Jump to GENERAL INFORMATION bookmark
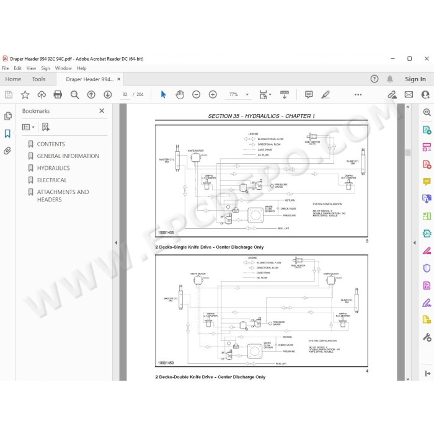Viewport: 434px width, 434px height. (68, 156)
